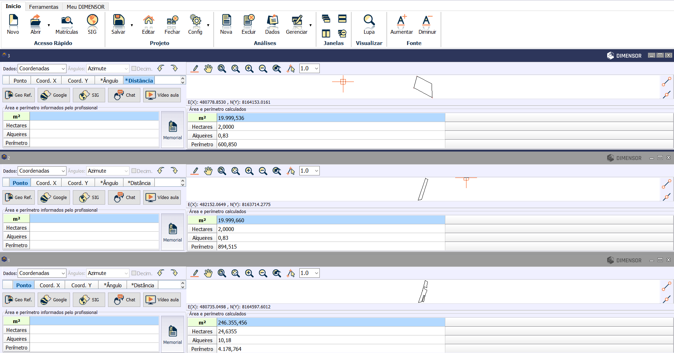Screen dimensions: 674x353
Task: Toggle Decim. checkbox in window 3
Action: [x=134, y=69]
